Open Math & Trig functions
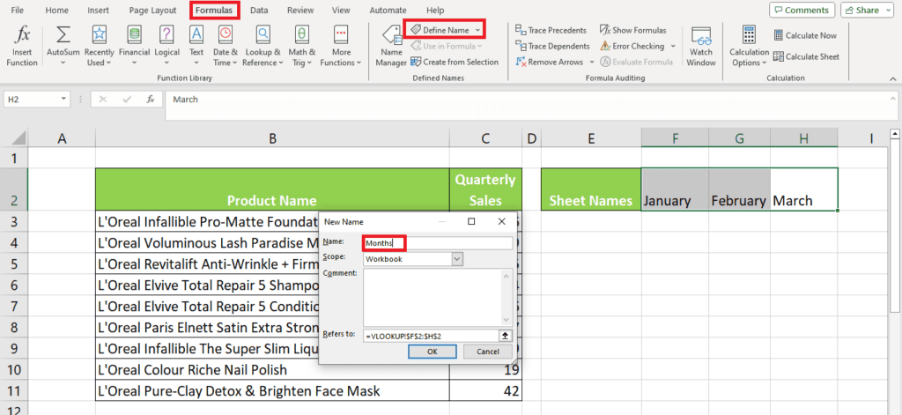Screen dimensions: 902x415 click(x=301, y=46)
